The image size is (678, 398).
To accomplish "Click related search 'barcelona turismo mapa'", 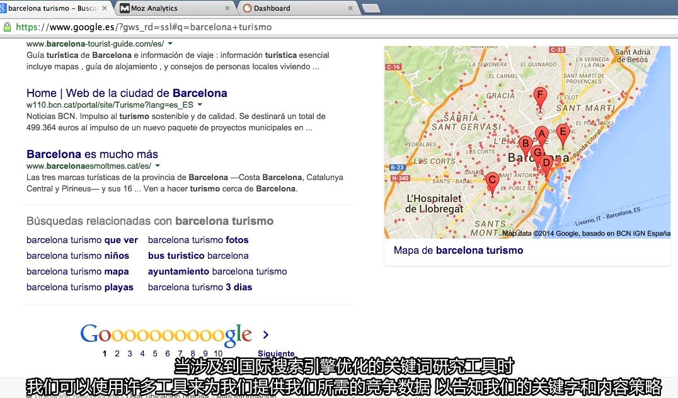I will 78,271.
